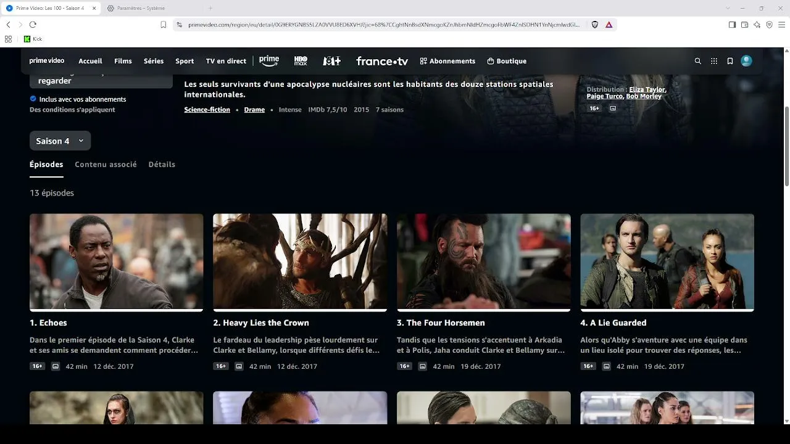View site information icon in address bar
Viewport: 790px width, 444px height.
click(x=179, y=25)
